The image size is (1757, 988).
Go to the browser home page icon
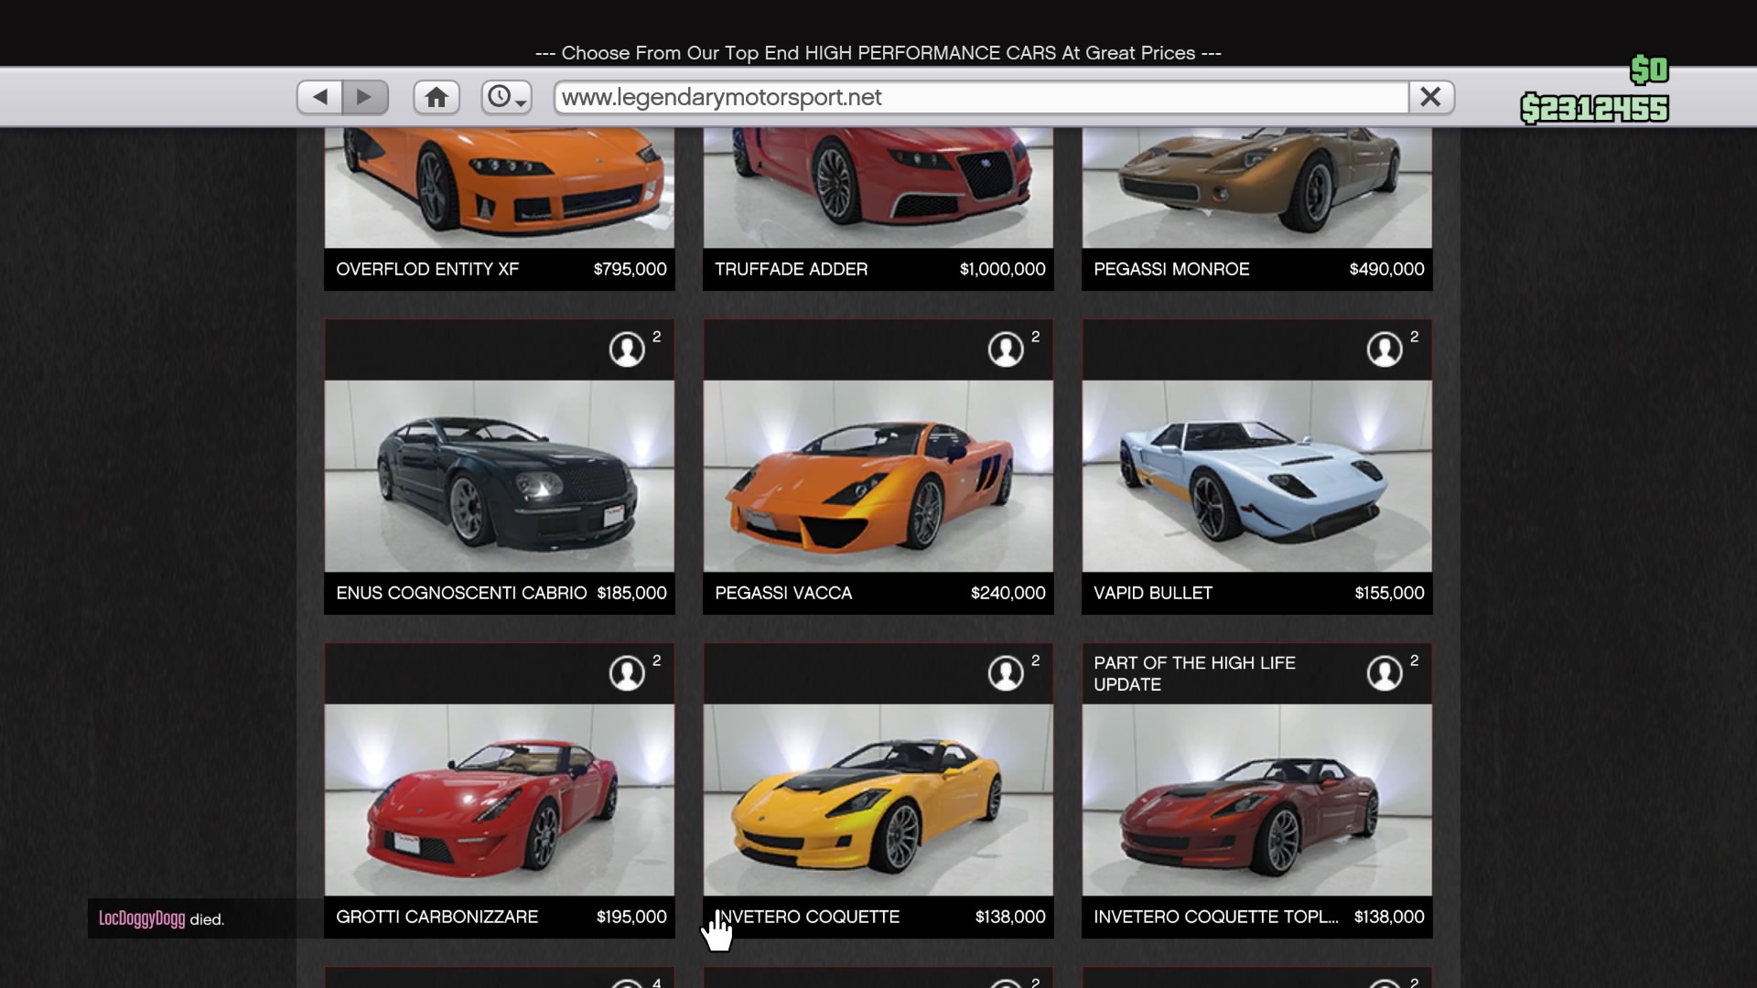pyautogui.click(x=437, y=97)
